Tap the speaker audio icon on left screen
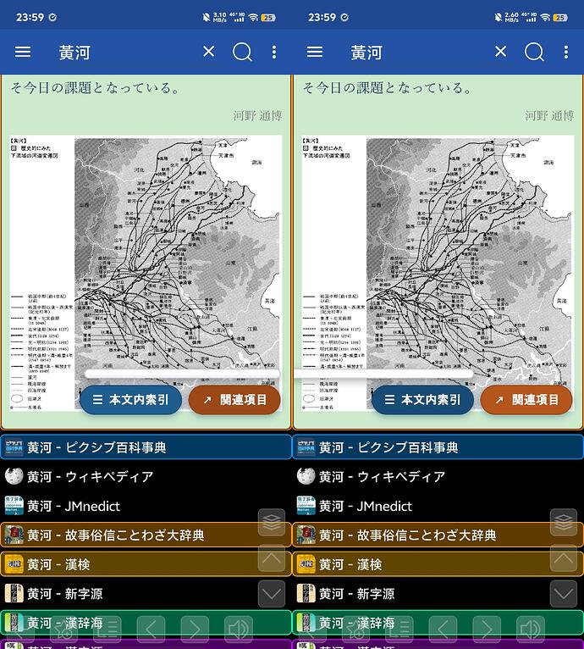This screenshot has height=649, width=584. (239, 630)
